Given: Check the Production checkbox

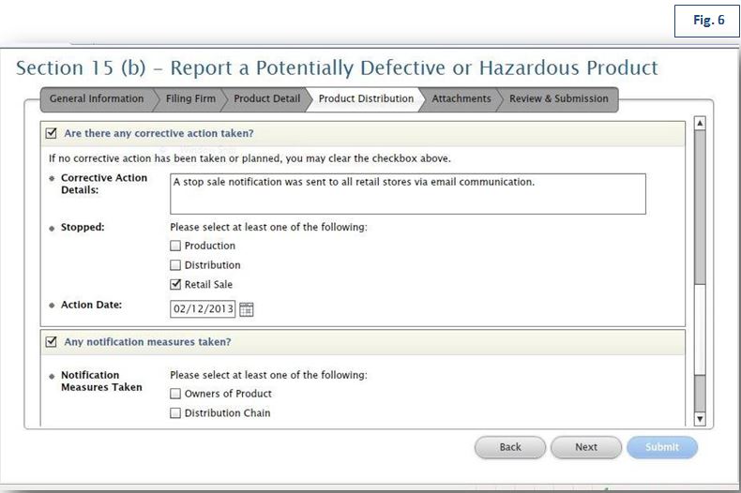Looking at the screenshot, I should click(x=175, y=246).
